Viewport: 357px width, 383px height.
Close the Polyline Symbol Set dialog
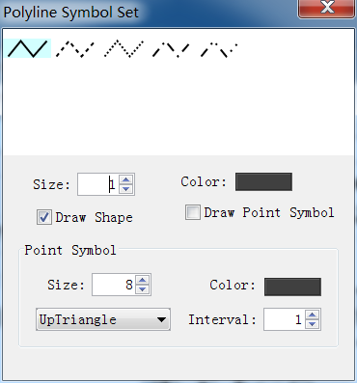tap(326, 8)
